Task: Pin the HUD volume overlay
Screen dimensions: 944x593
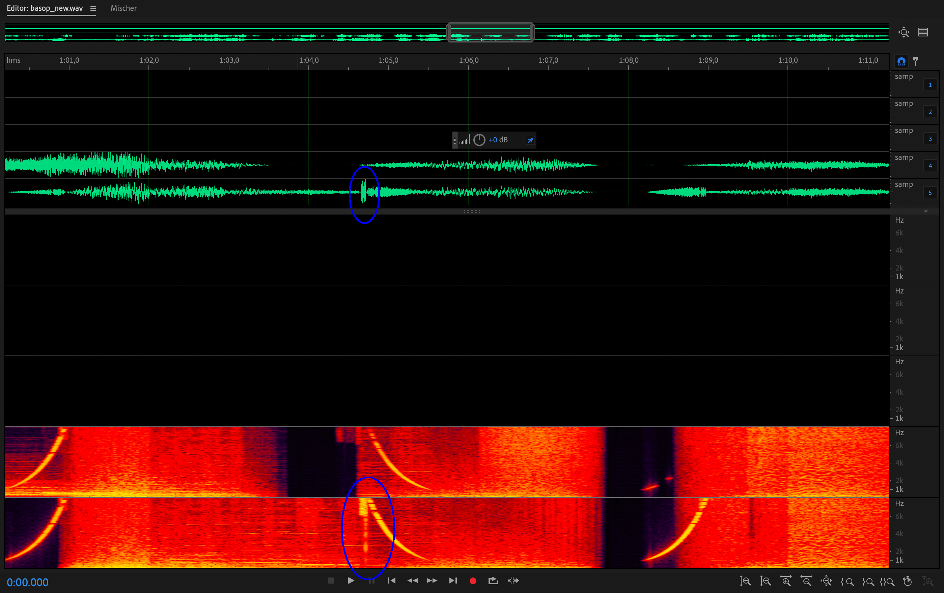Action: 530,140
